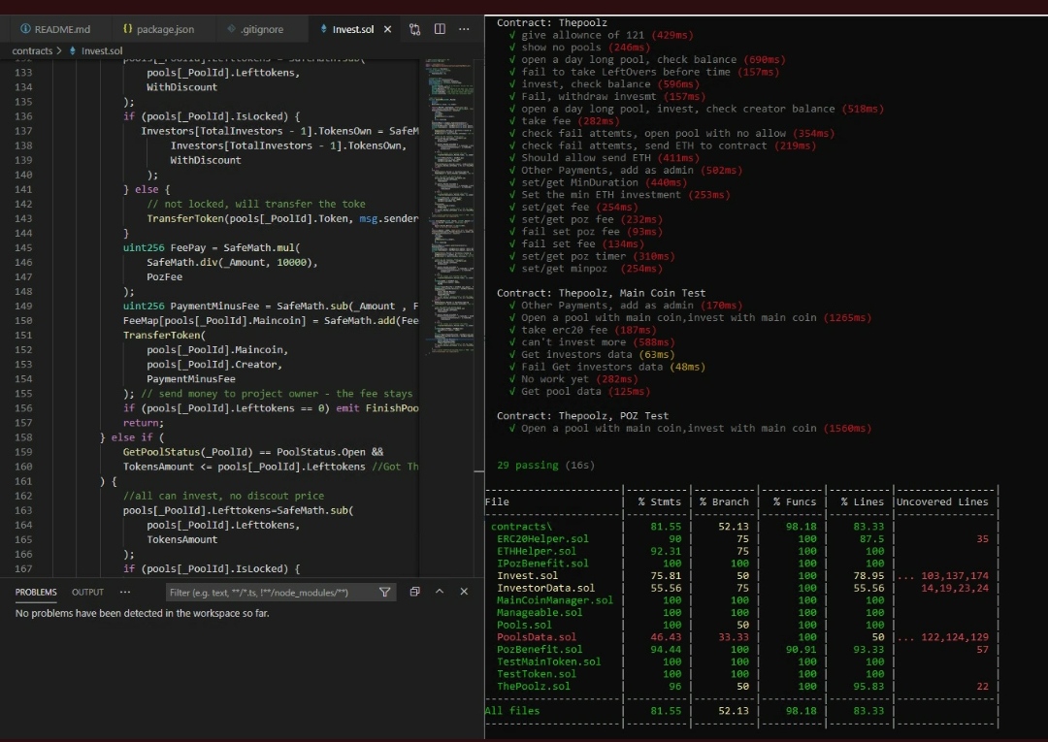Click the open changes compare icon
1048x742 pixels.
click(x=415, y=29)
